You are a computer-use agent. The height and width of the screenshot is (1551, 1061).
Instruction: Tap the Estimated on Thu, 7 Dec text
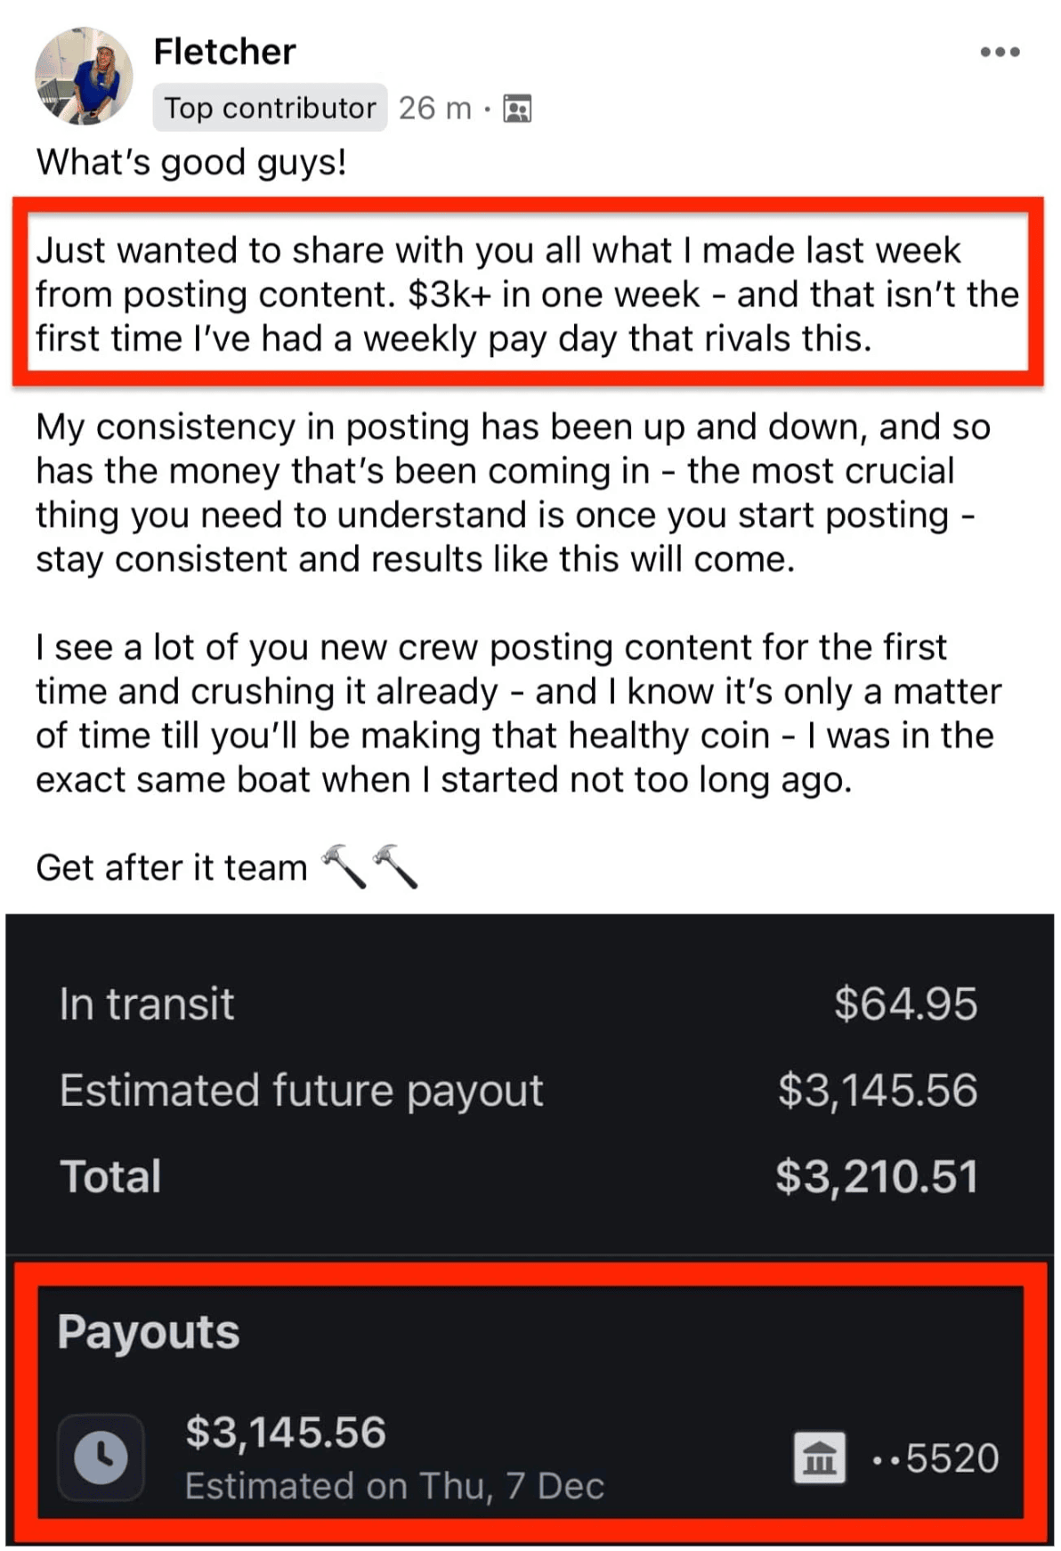pyautogui.click(x=394, y=1486)
